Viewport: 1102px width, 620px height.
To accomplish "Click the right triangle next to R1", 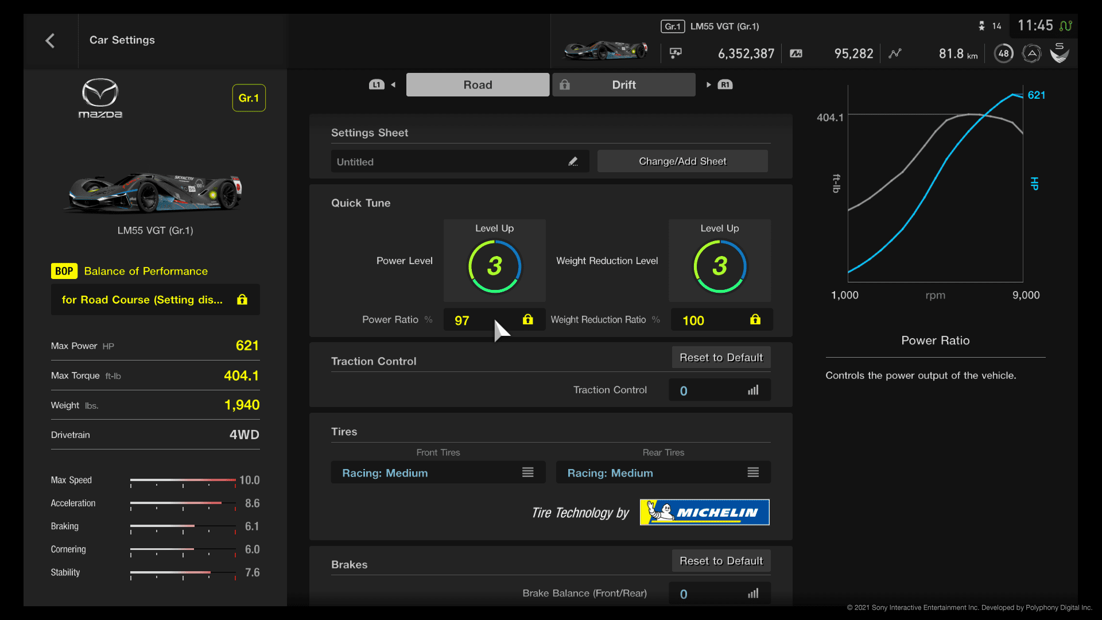I will 709,85.
